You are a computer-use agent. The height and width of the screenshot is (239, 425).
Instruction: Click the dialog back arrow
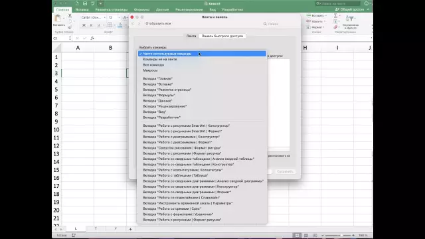coord(133,24)
